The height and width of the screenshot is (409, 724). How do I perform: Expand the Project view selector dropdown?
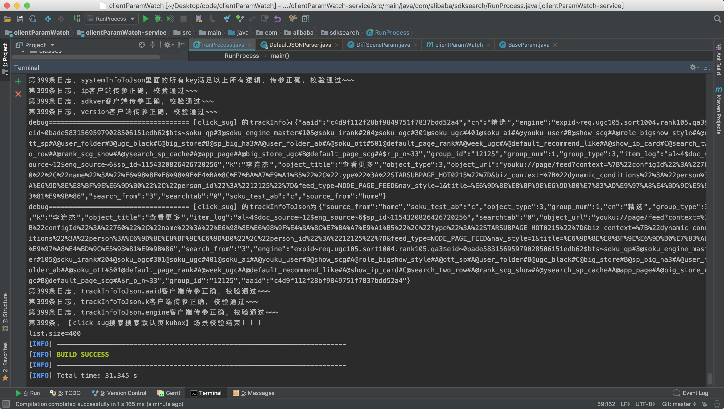coord(52,45)
